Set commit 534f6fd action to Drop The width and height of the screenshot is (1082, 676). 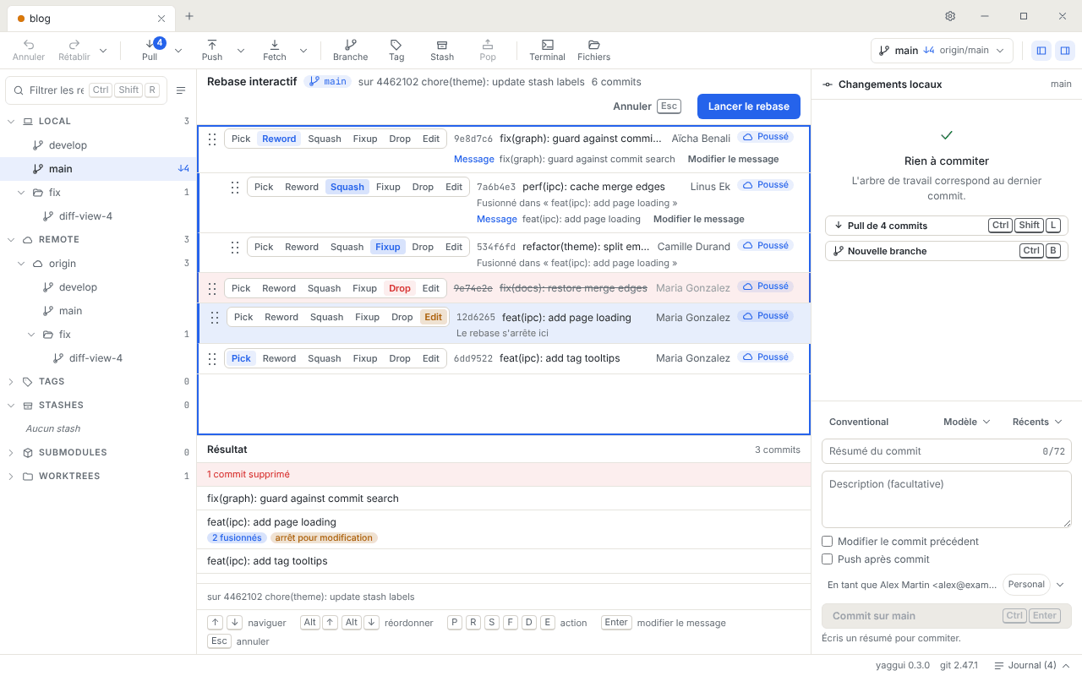coord(423,247)
